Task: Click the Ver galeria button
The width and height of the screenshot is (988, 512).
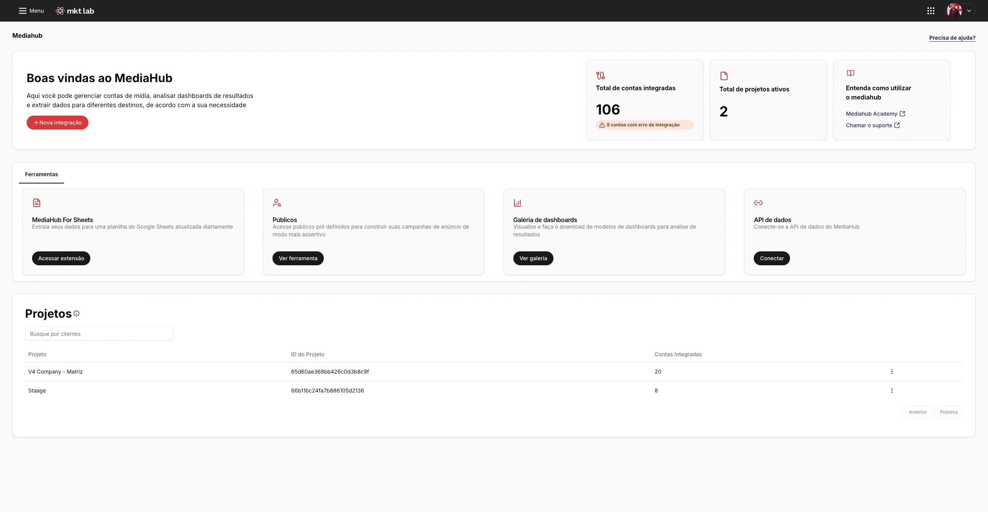Action: point(533,258)
